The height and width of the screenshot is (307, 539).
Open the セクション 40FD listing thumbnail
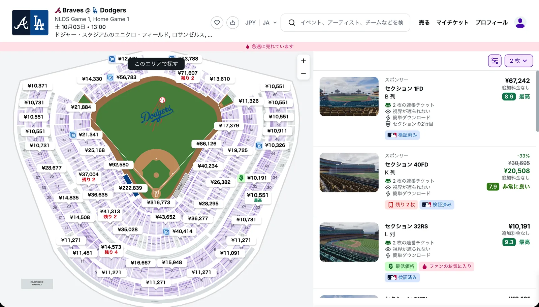tap(349, 173)
